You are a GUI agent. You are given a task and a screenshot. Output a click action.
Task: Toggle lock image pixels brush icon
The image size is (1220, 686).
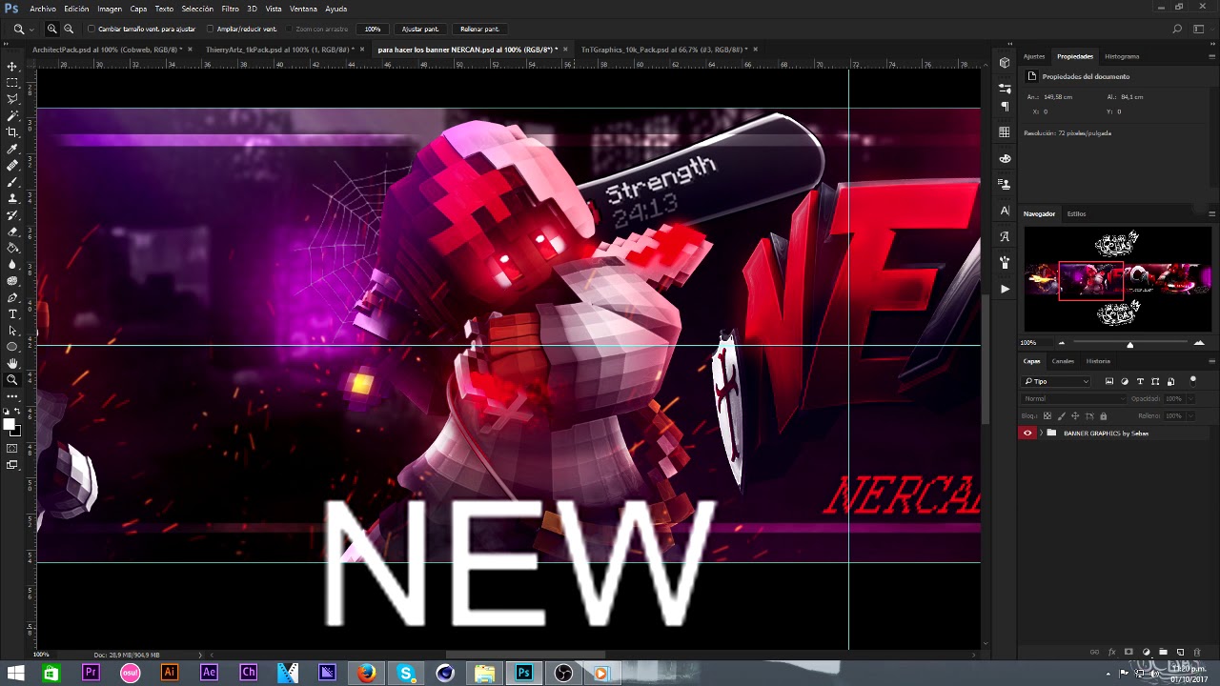(1062, 416)
